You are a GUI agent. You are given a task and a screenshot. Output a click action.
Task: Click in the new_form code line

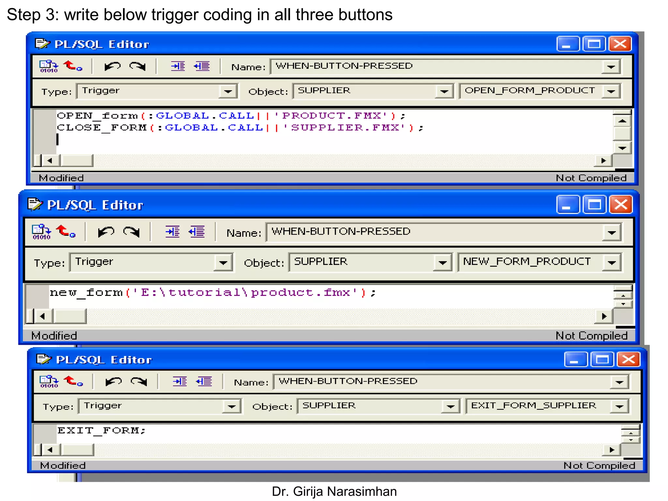[212, 293]
